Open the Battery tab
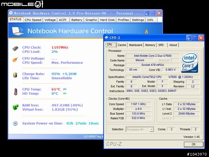209x157 pixels. 77,20
